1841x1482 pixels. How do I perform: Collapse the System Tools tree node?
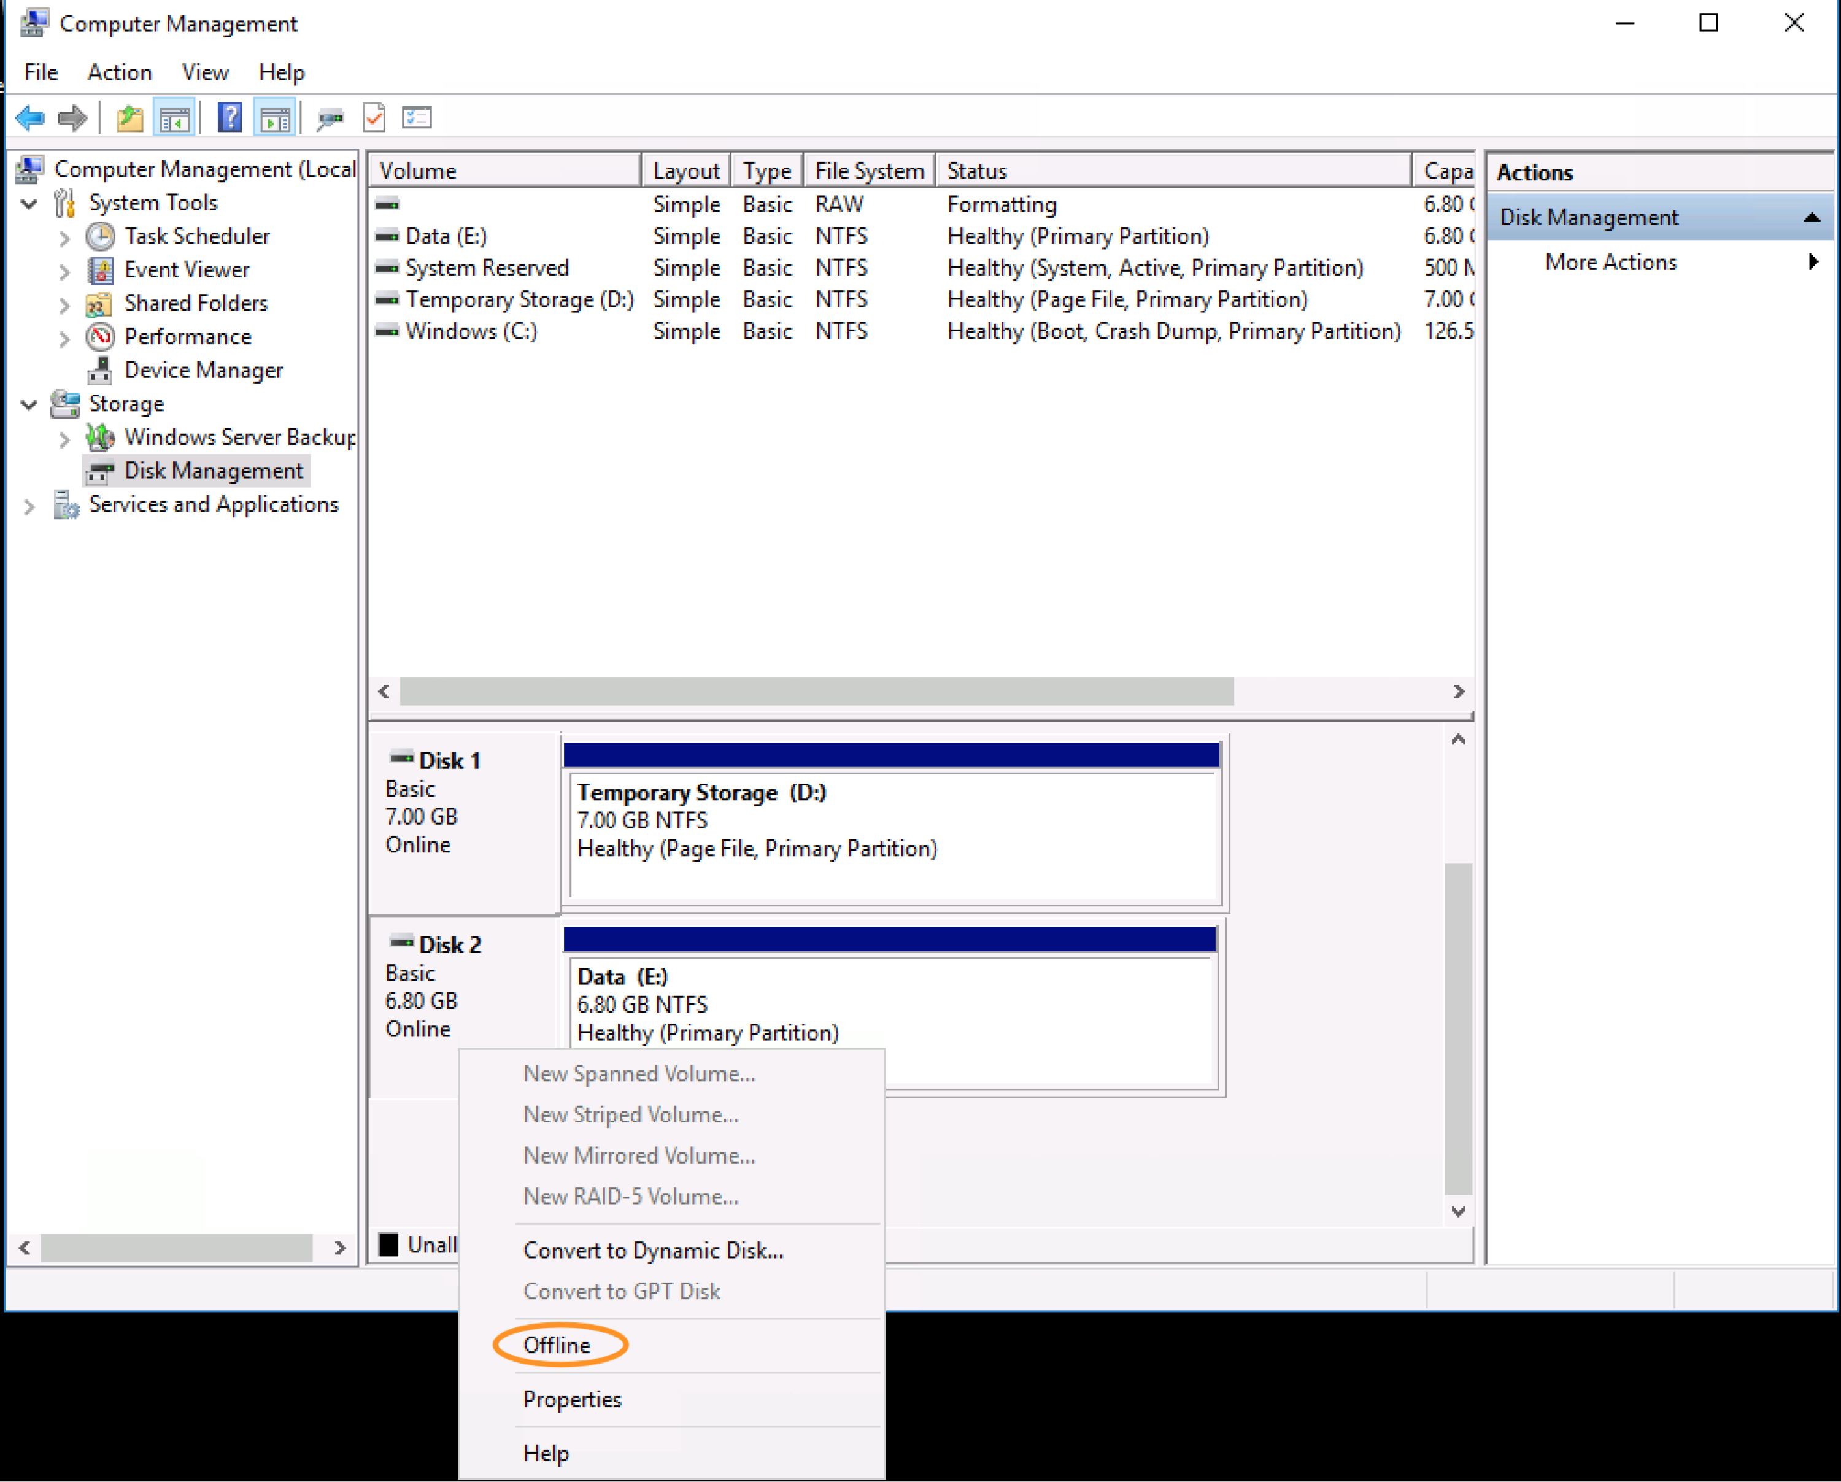tap(29, 203)
